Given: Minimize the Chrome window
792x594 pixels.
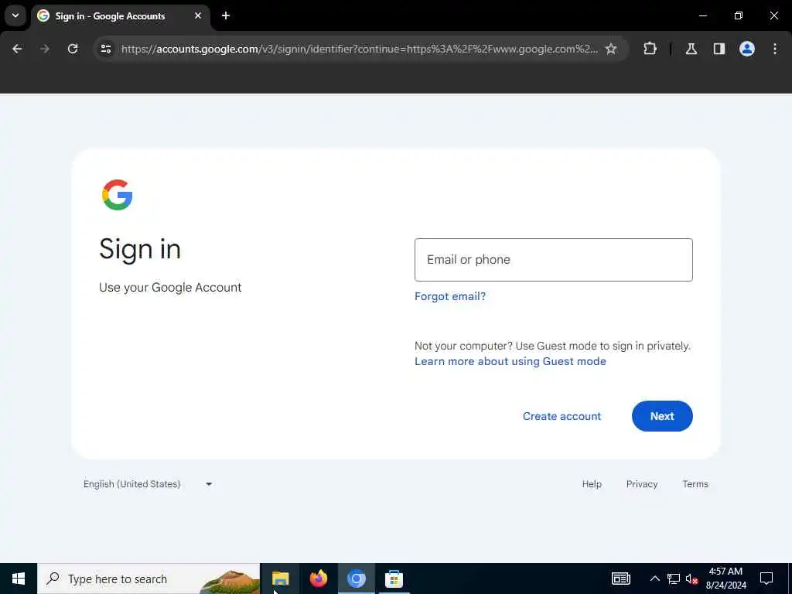Looking at the screenshot, I should [x=703, y=15].
